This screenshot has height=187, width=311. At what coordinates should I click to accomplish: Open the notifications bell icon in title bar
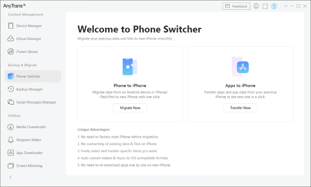[x=256, y=6]
